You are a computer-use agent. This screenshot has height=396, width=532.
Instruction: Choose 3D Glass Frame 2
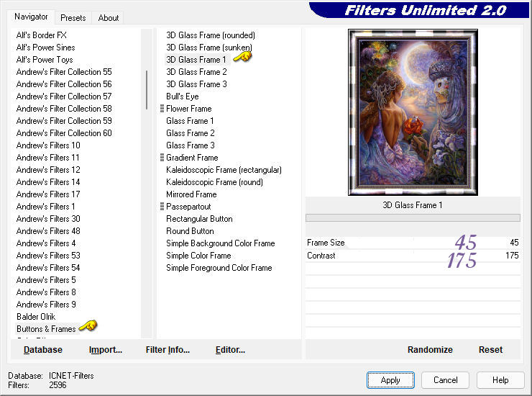(196, 72)
